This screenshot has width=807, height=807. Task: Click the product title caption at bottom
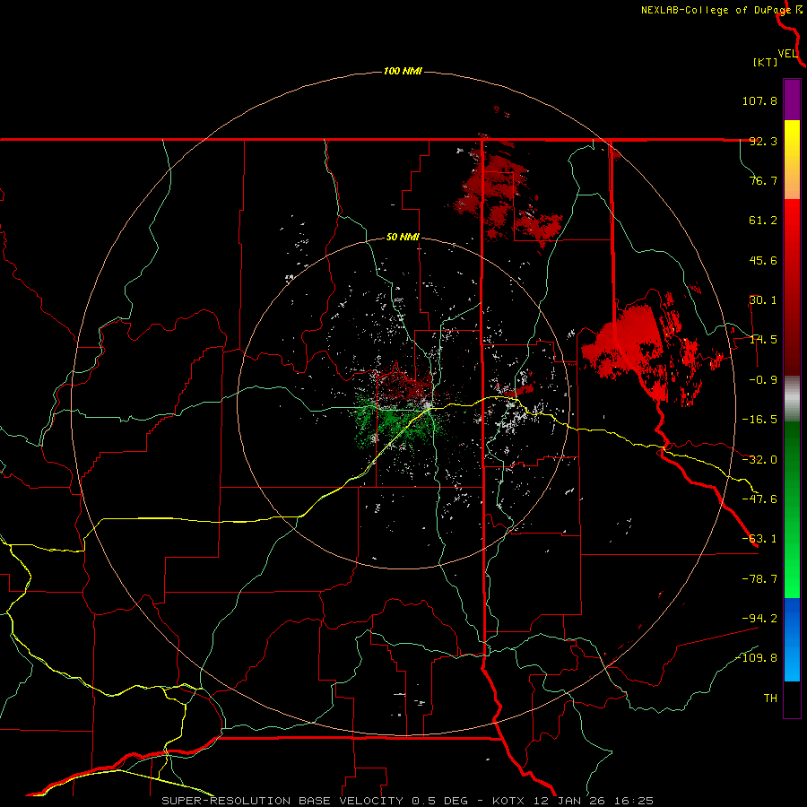(x=408, y=801)
